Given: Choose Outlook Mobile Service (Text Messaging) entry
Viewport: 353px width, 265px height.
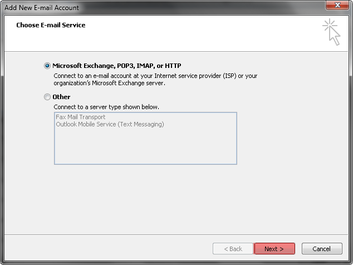Looking at the screenshot, I should pos(110,124).
